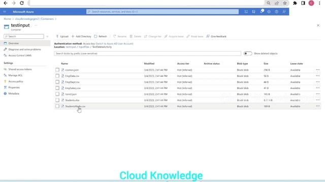Check the EmpData.csv row checkbox
Image resolution: width=325 pixels, height=182 pixels.
[57, 76]
